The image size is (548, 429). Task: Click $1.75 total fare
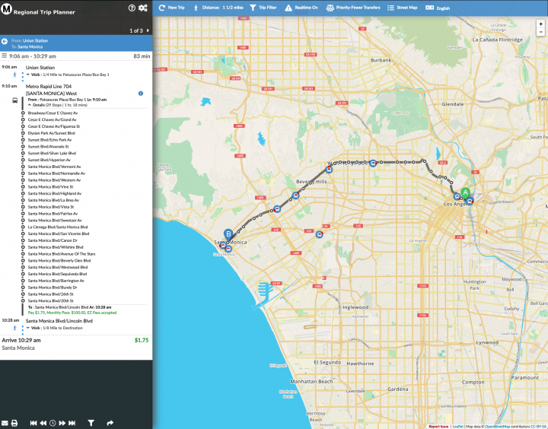pyautogui.click(x=142, y=340)
